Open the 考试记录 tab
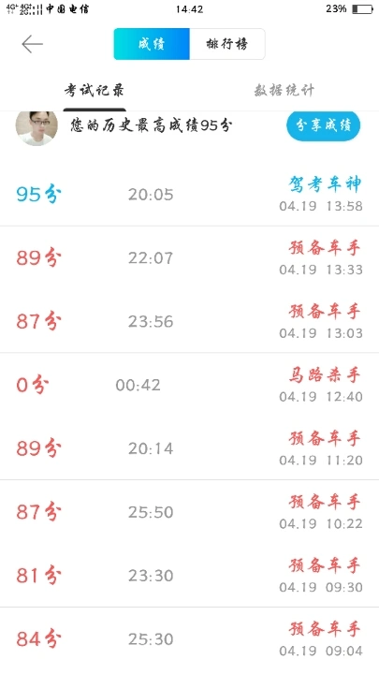This screenshot has height=674, width=379. 95,91
